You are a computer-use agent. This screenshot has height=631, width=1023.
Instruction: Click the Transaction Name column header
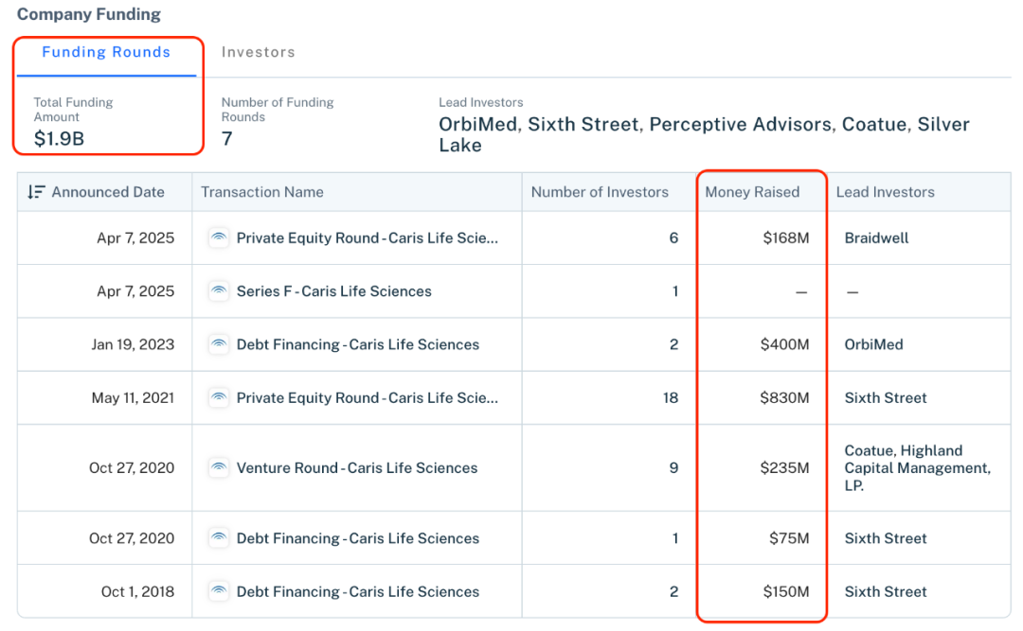tap(262, 192)
